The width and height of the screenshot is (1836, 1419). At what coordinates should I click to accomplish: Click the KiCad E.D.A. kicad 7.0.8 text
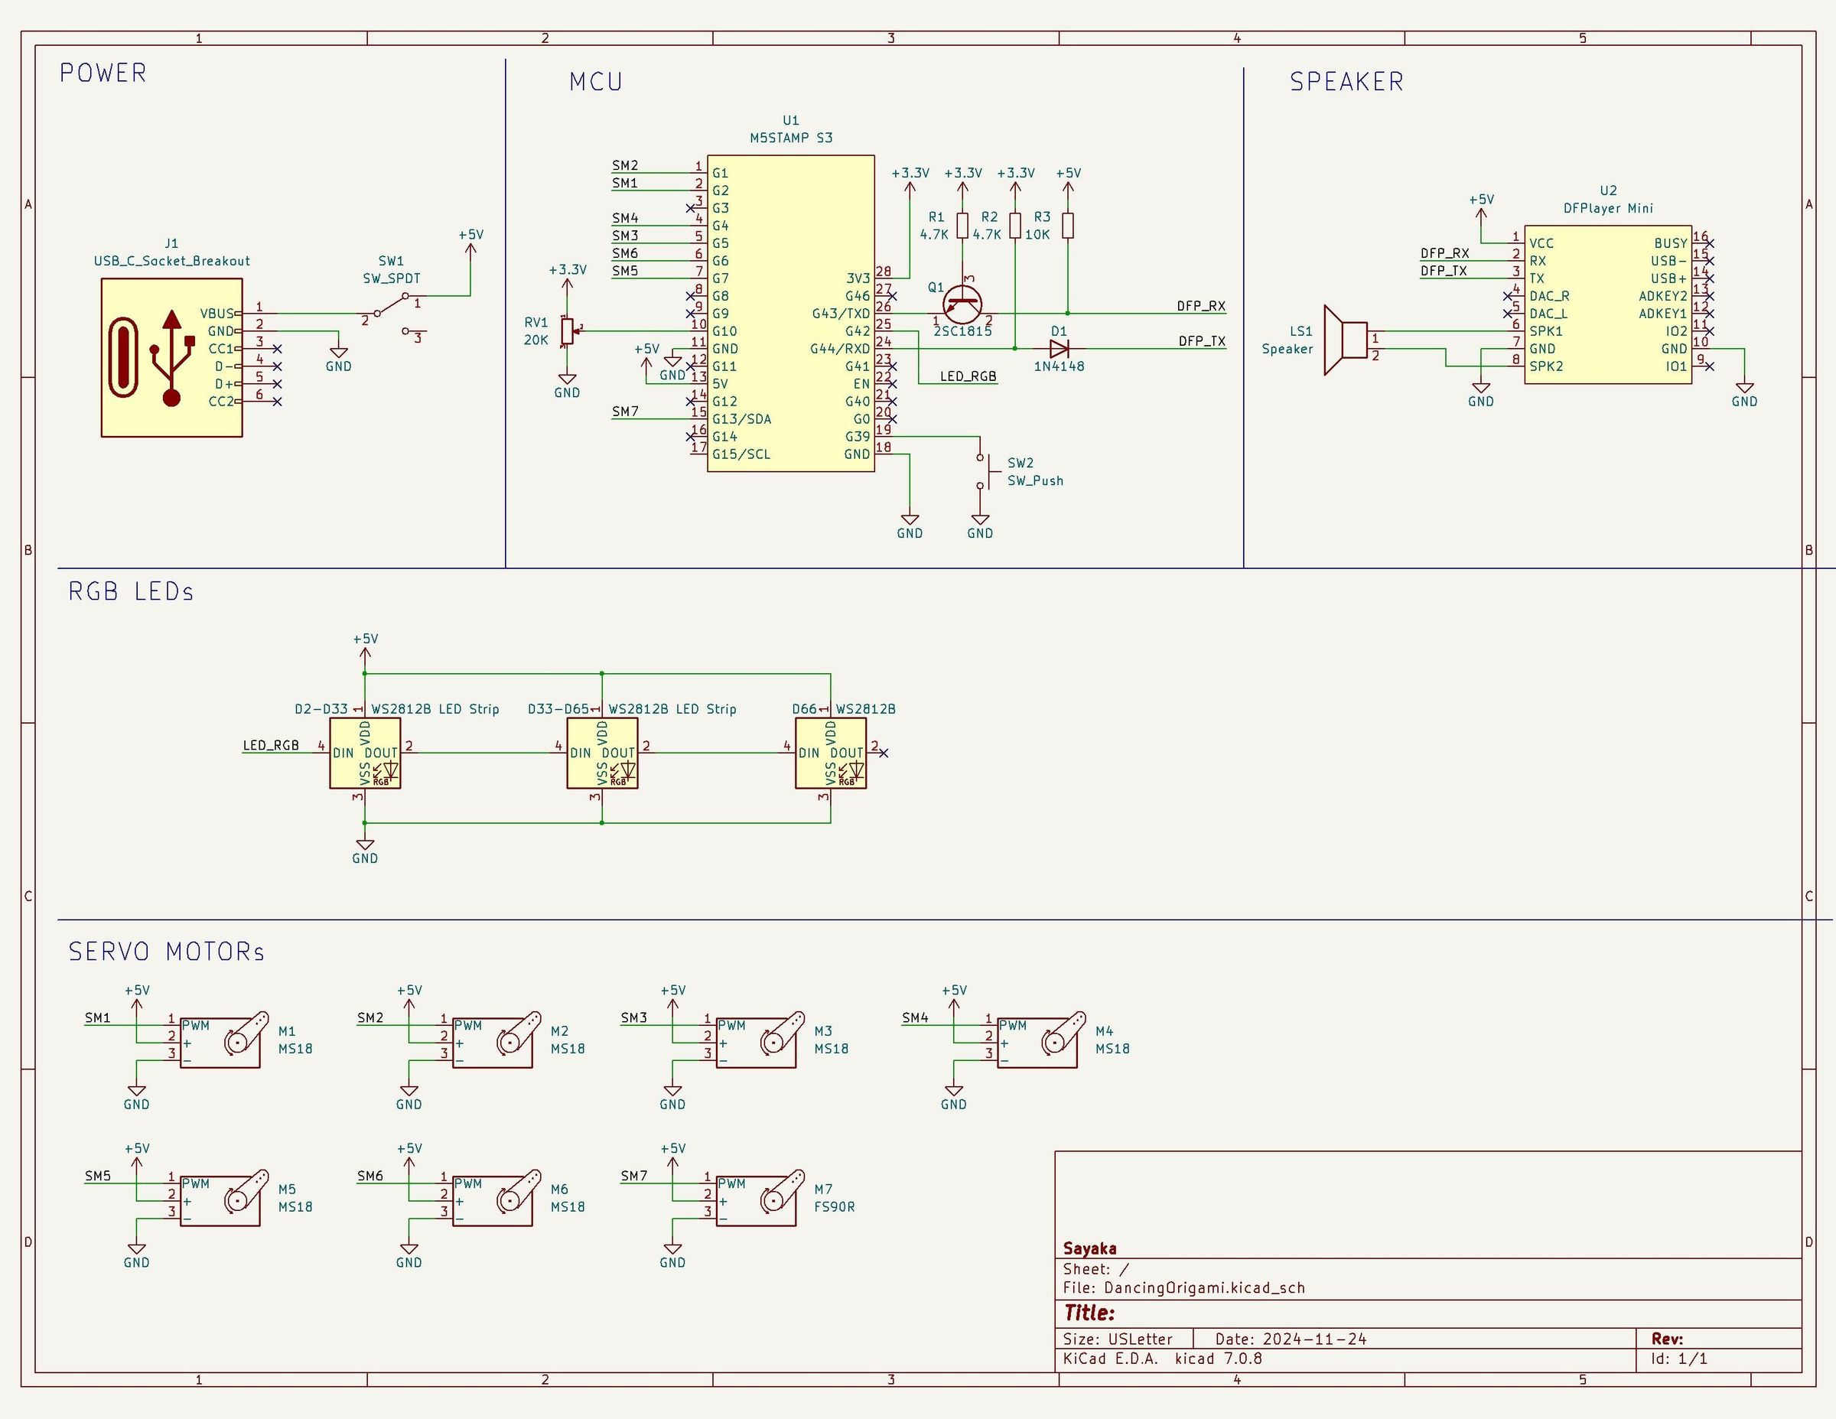1163,1359
